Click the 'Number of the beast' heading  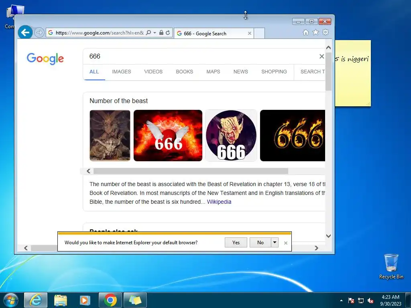[x=118, y=101]
